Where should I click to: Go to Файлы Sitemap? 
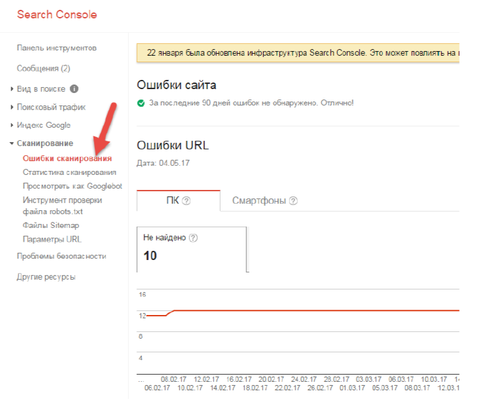click(x=50, y=225)
